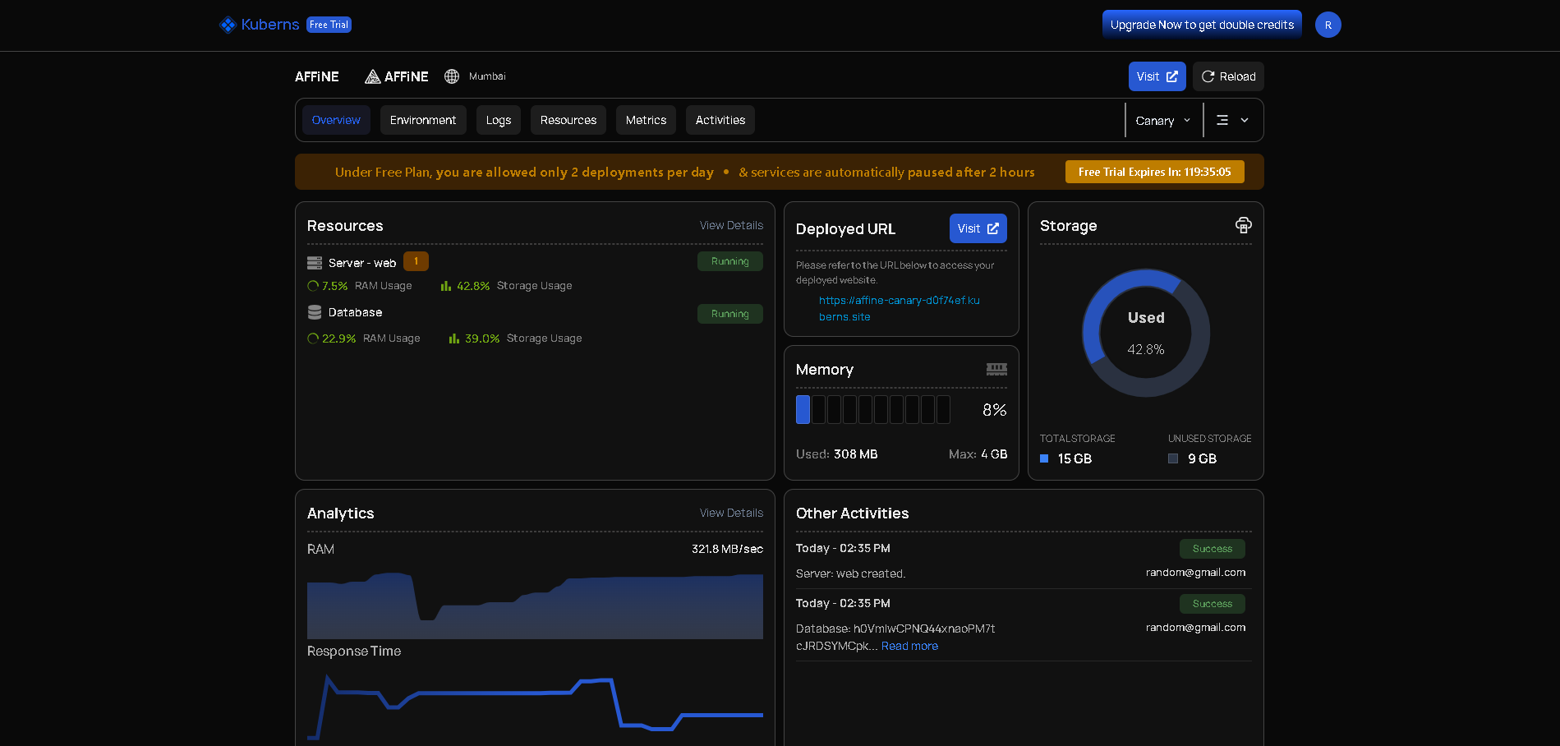Click the database icon beside Database
The image size is (1560, 746).
coord(315,312)
